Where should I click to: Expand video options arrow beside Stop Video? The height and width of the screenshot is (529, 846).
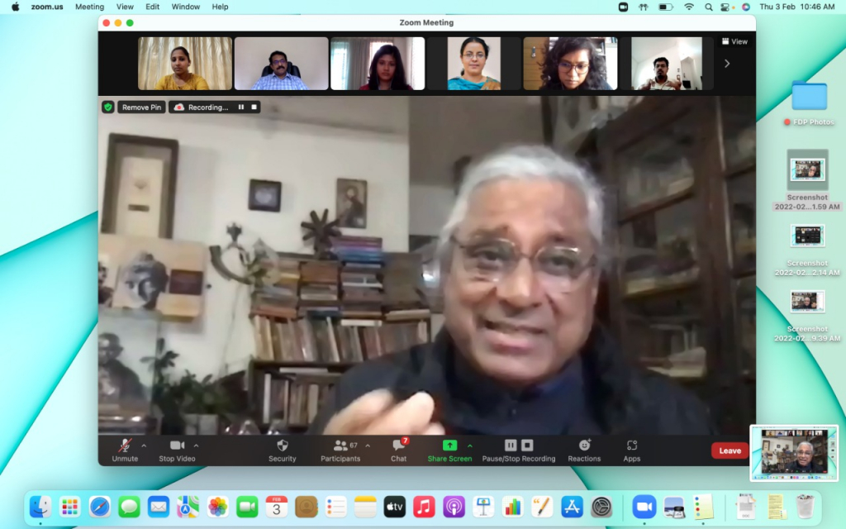pyautogui.click(x=196, y=446)
